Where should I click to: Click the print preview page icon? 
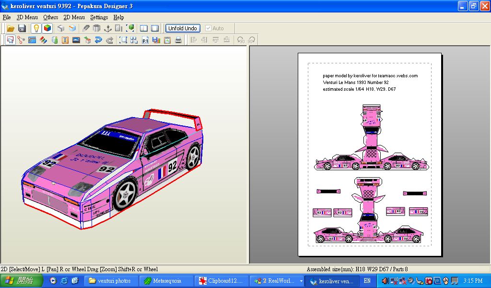tap(167, 40)
